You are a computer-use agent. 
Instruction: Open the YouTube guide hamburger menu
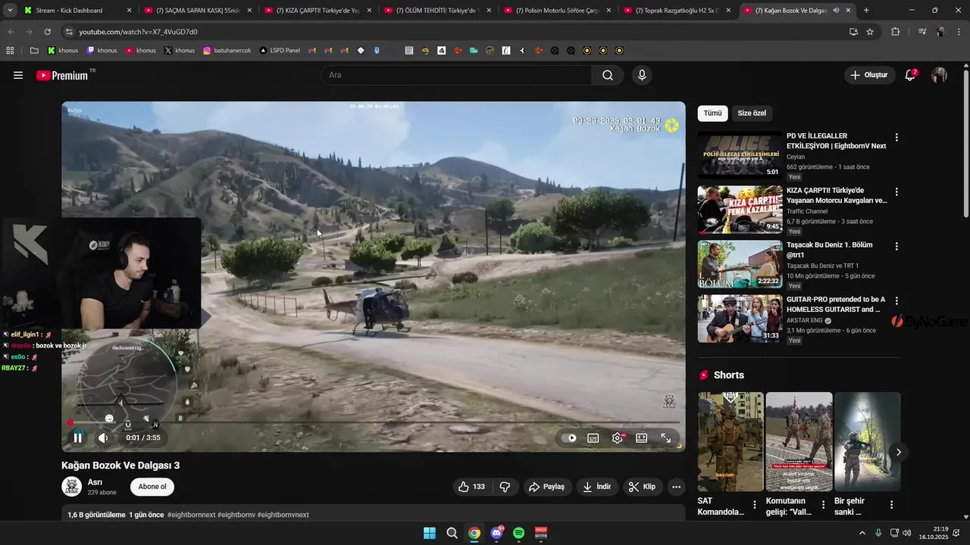(18, 75)
